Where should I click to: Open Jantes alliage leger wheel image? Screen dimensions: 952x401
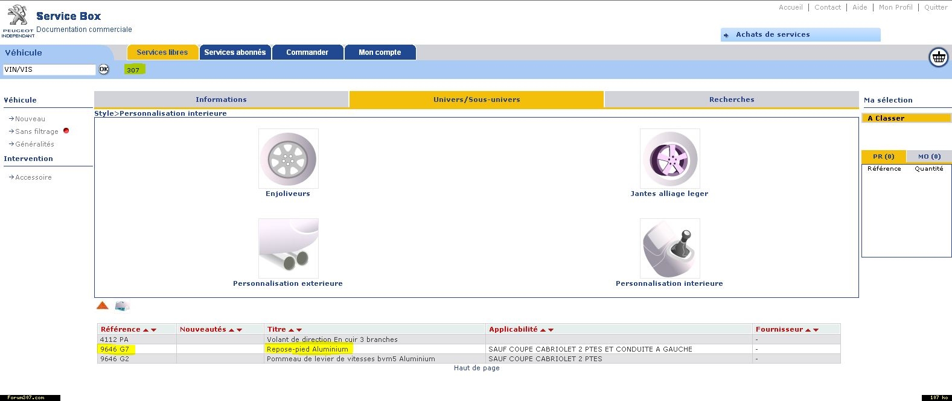pos(669,159)
